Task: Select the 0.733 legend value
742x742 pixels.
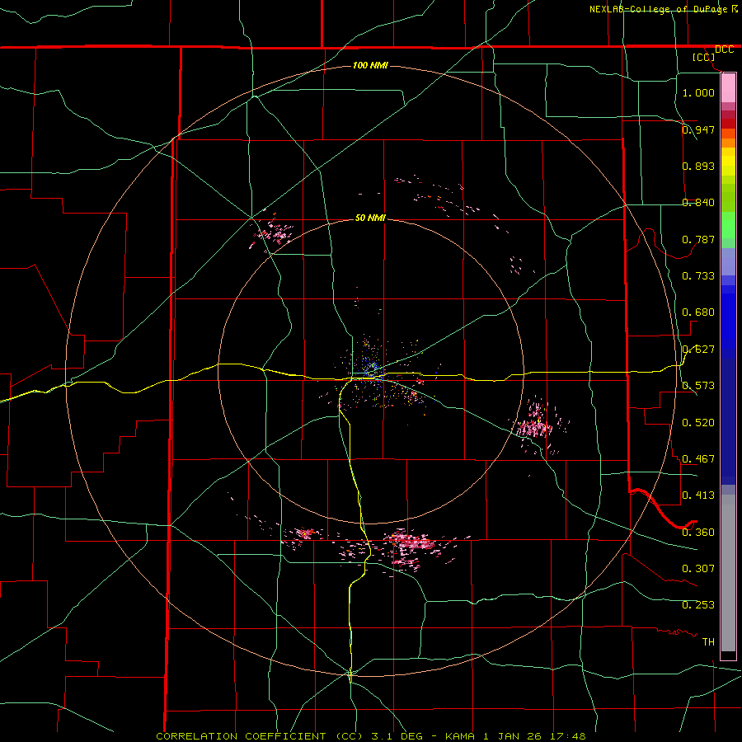Action: click(698, 276)
